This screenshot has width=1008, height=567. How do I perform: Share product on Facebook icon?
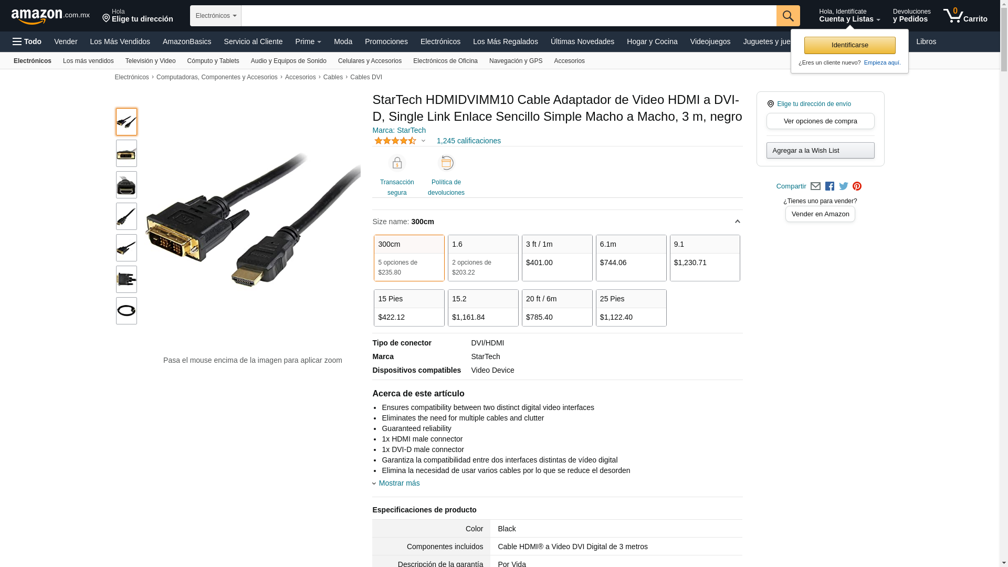tap(829, 186)
